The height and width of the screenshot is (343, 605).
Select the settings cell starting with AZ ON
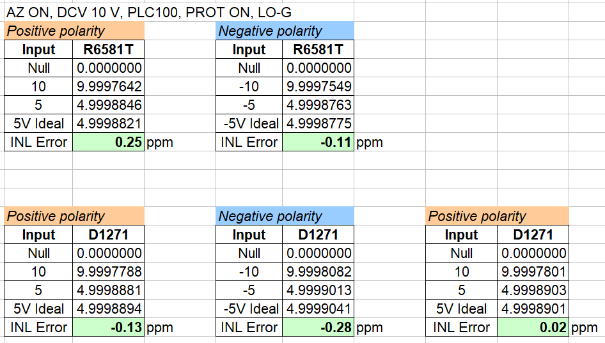pyautogui.click(x=149, y=12)
